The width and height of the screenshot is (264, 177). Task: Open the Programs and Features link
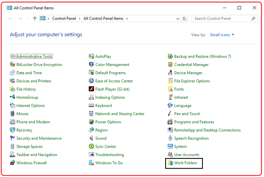(194, 122)
